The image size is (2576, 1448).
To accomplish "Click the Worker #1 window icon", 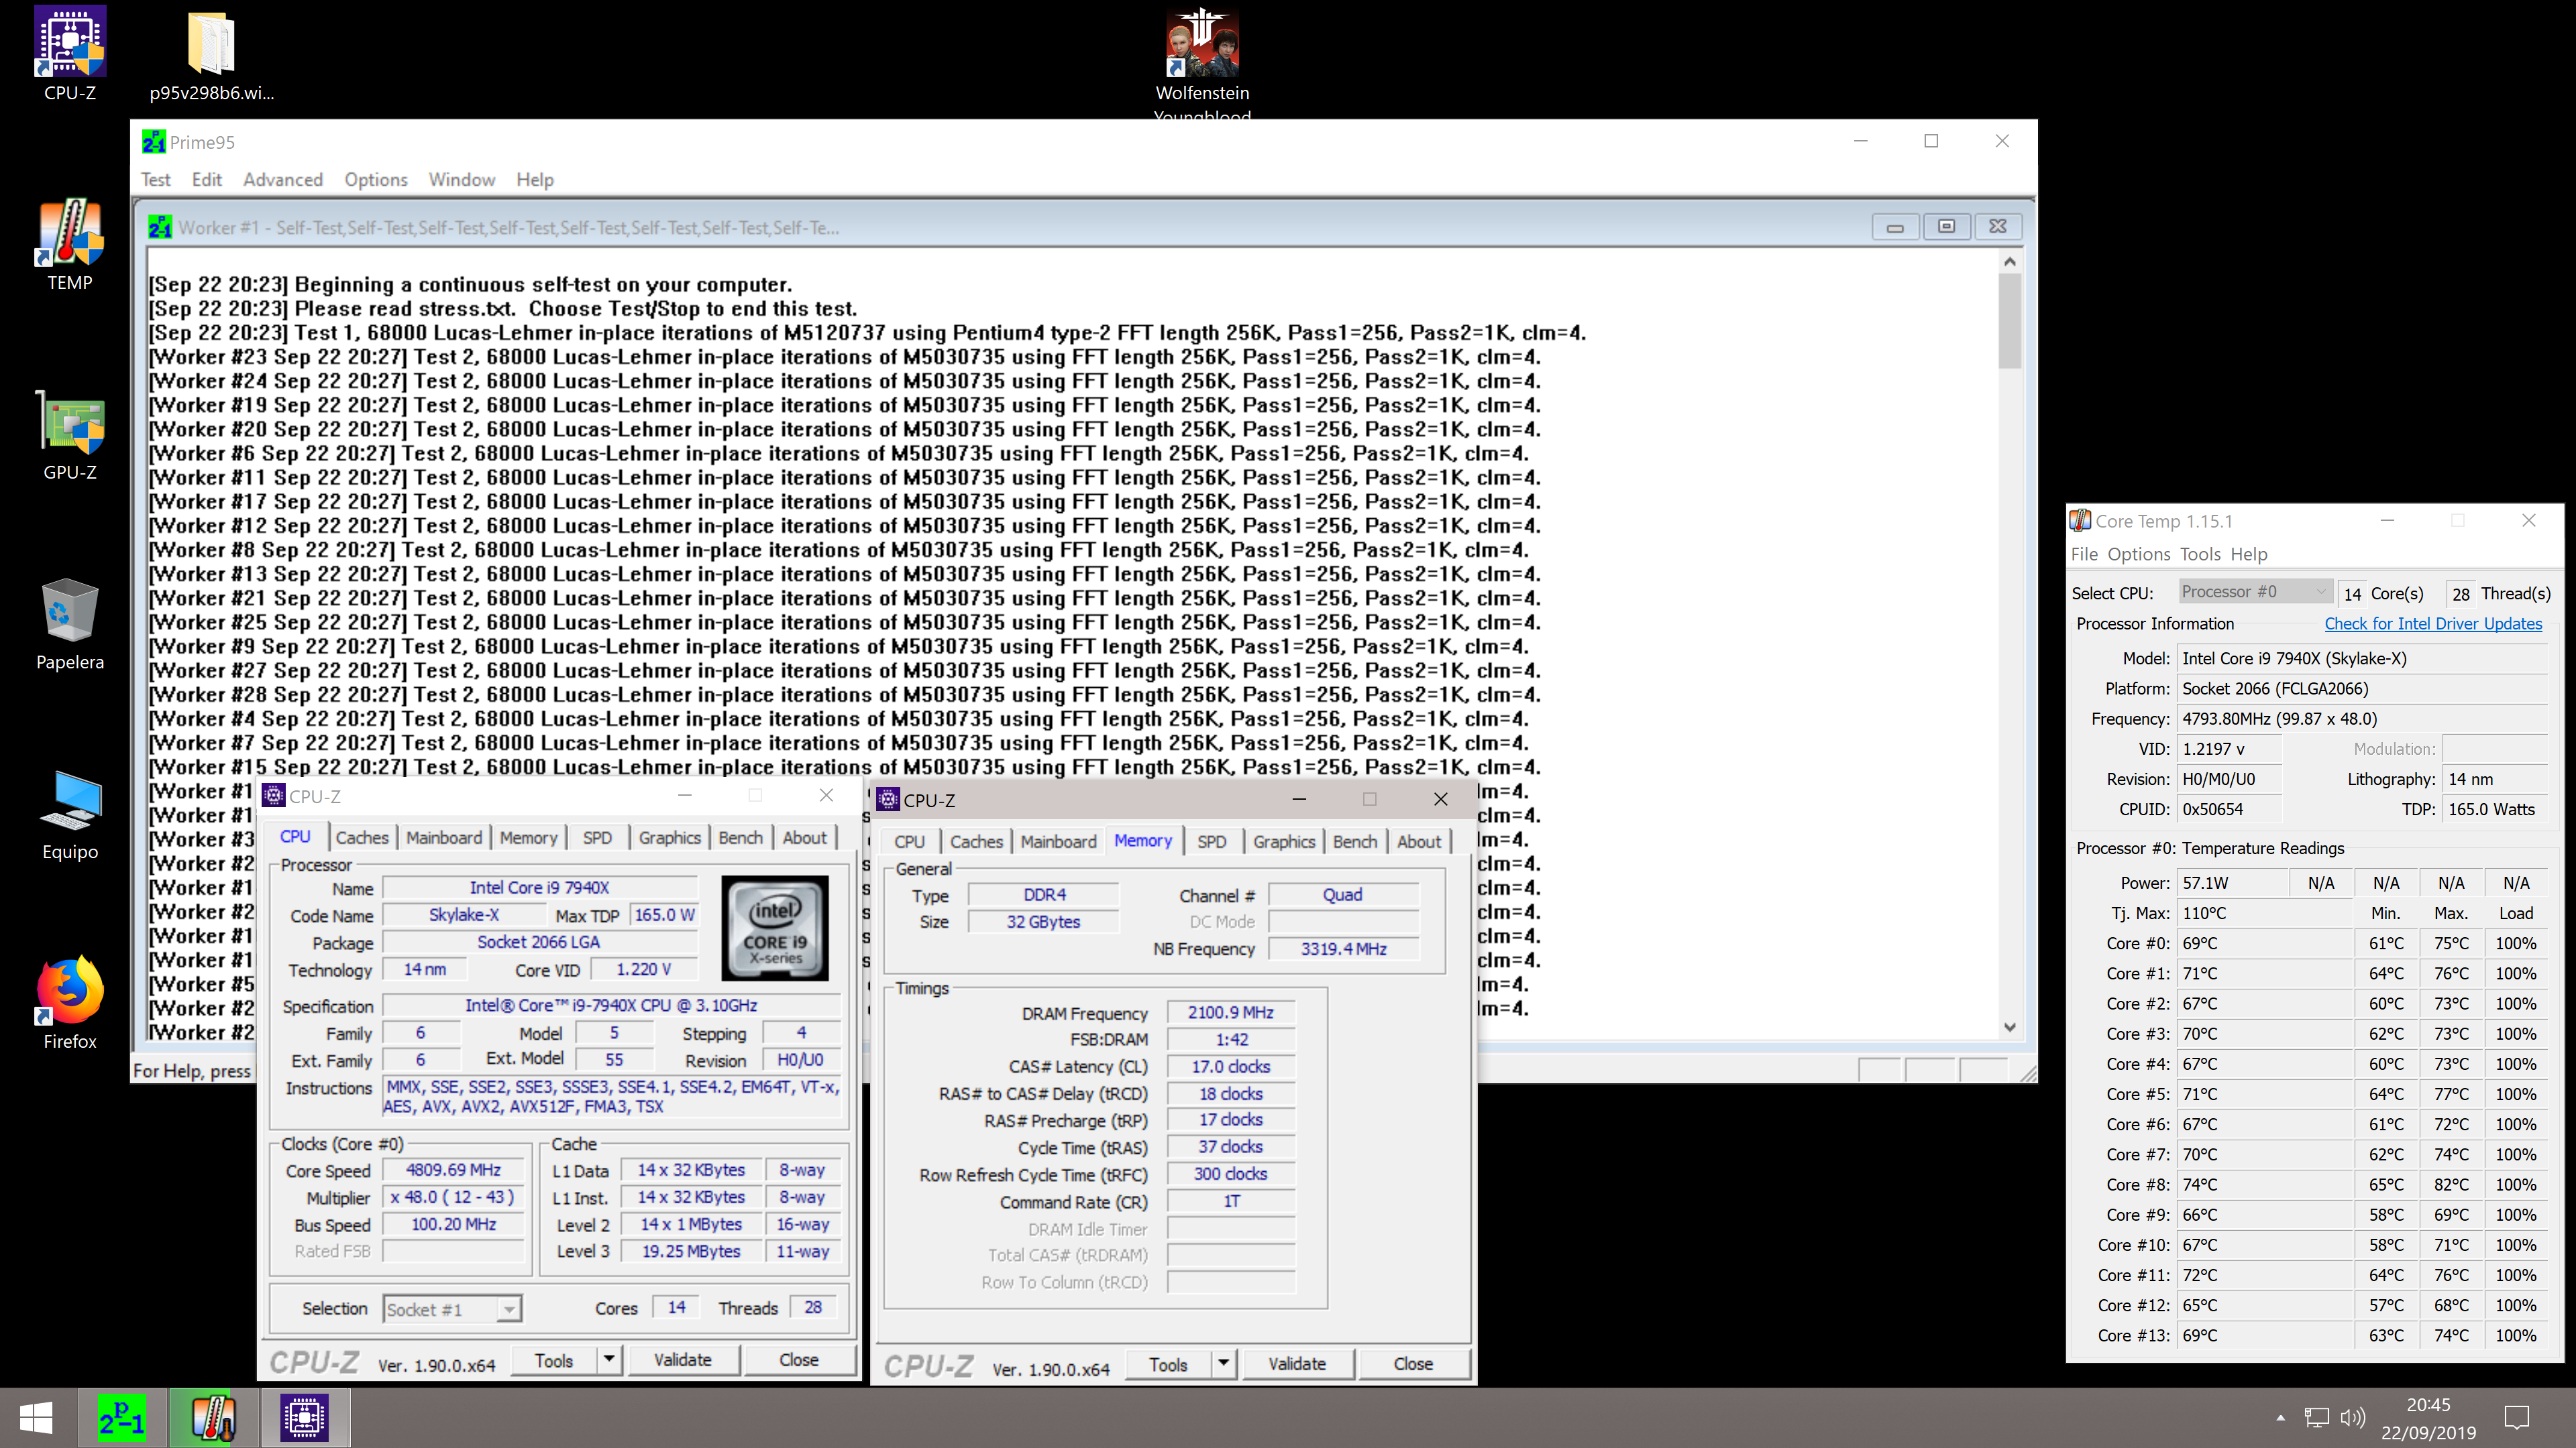I will click(160, 228).
